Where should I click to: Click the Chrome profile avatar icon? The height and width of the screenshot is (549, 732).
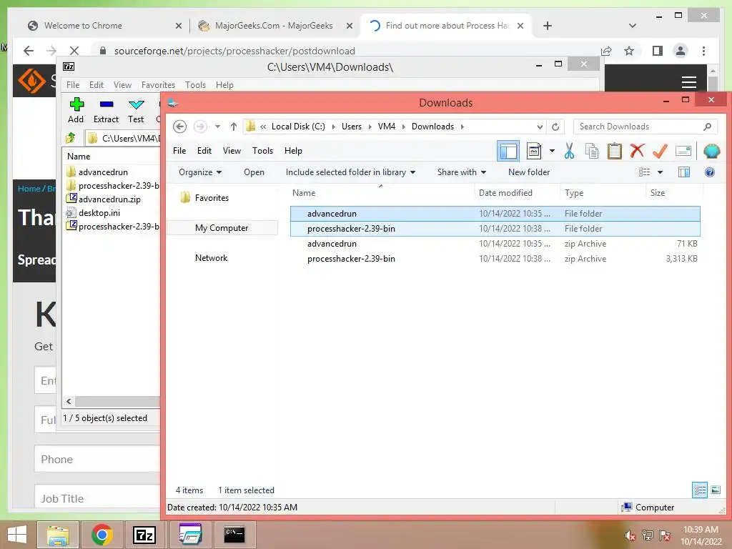[x=681, y=51]
